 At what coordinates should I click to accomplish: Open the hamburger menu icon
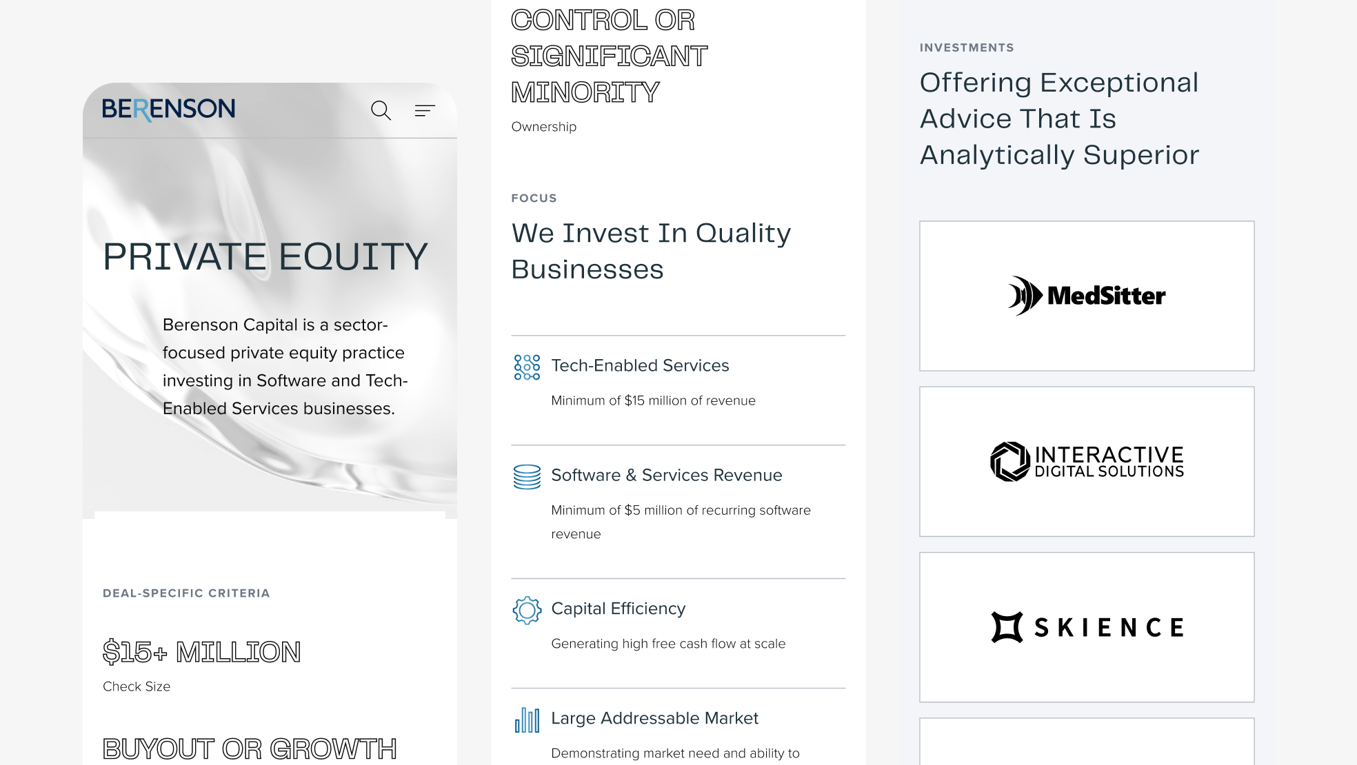point(425,110)
